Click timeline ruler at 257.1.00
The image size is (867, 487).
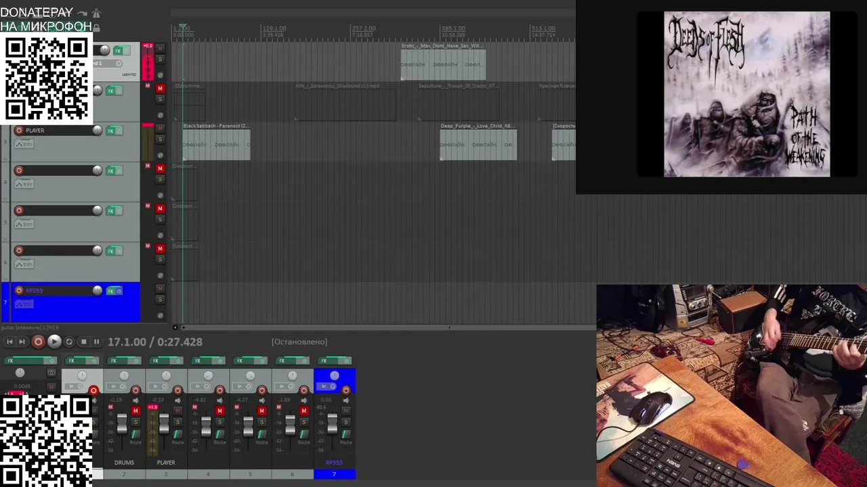tap(363, 29)
